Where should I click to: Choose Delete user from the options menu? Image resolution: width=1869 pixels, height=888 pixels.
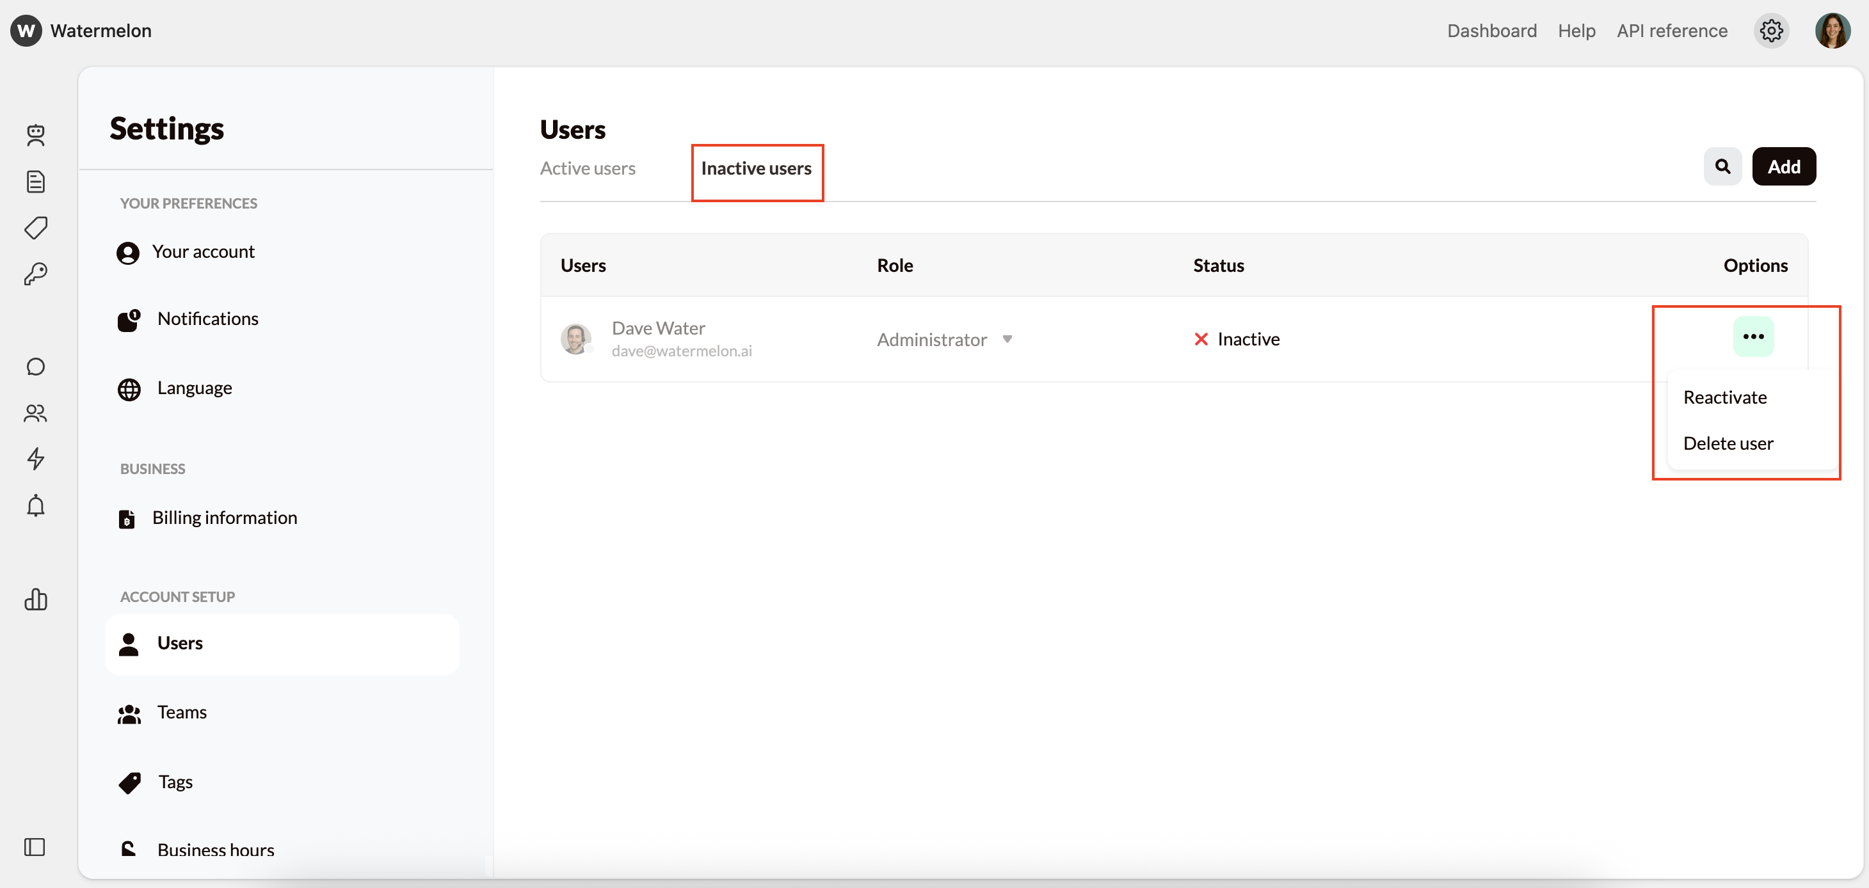tap(1728, 443)
